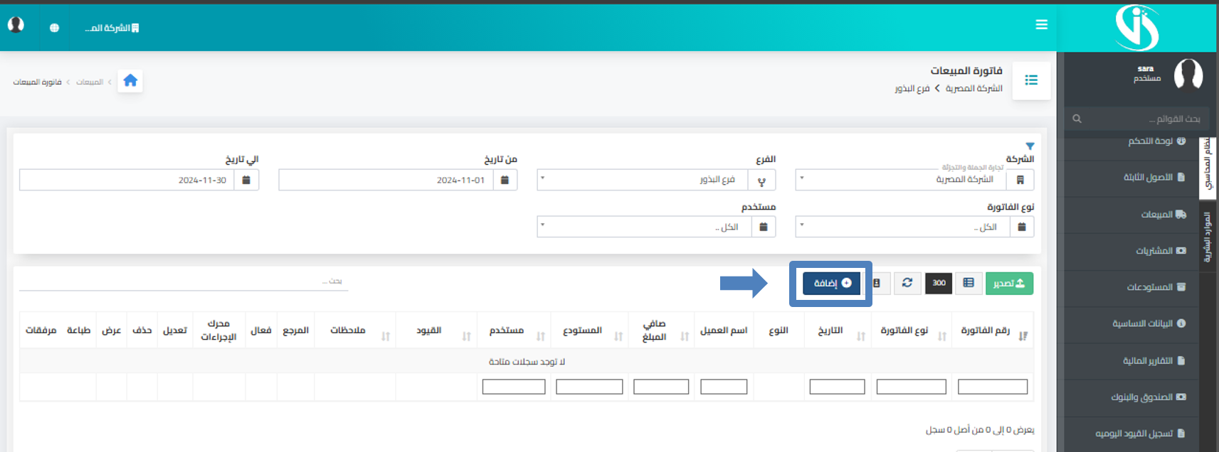
Task: Open the الفرع dropdown showing فرع البذور
Action: coord(643,180)
